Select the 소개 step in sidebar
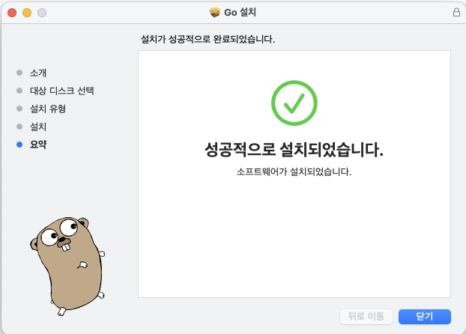 [x=38, y=73]
